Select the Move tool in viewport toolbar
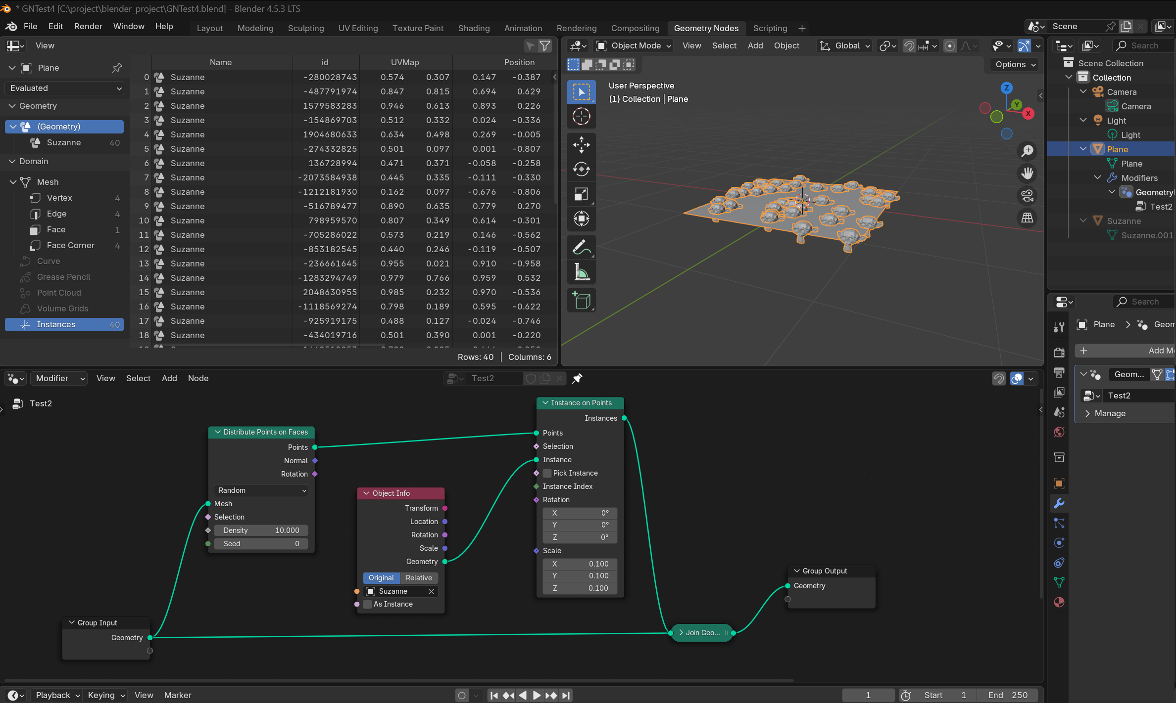 581,145
